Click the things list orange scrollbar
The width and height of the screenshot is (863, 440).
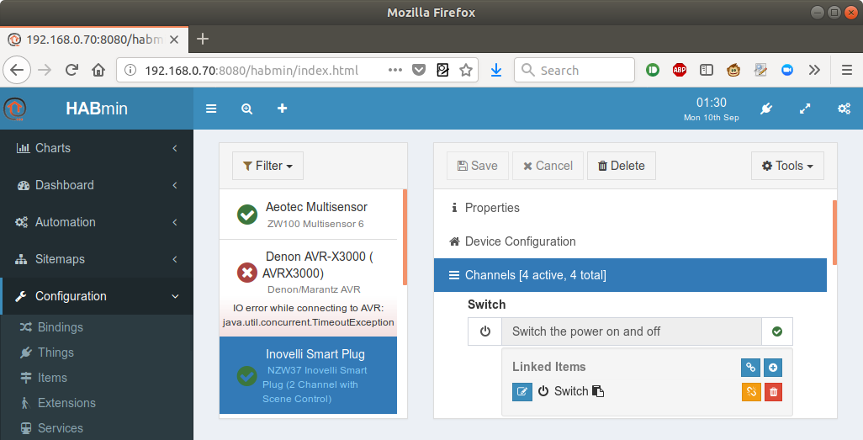[x=405, y=237]
